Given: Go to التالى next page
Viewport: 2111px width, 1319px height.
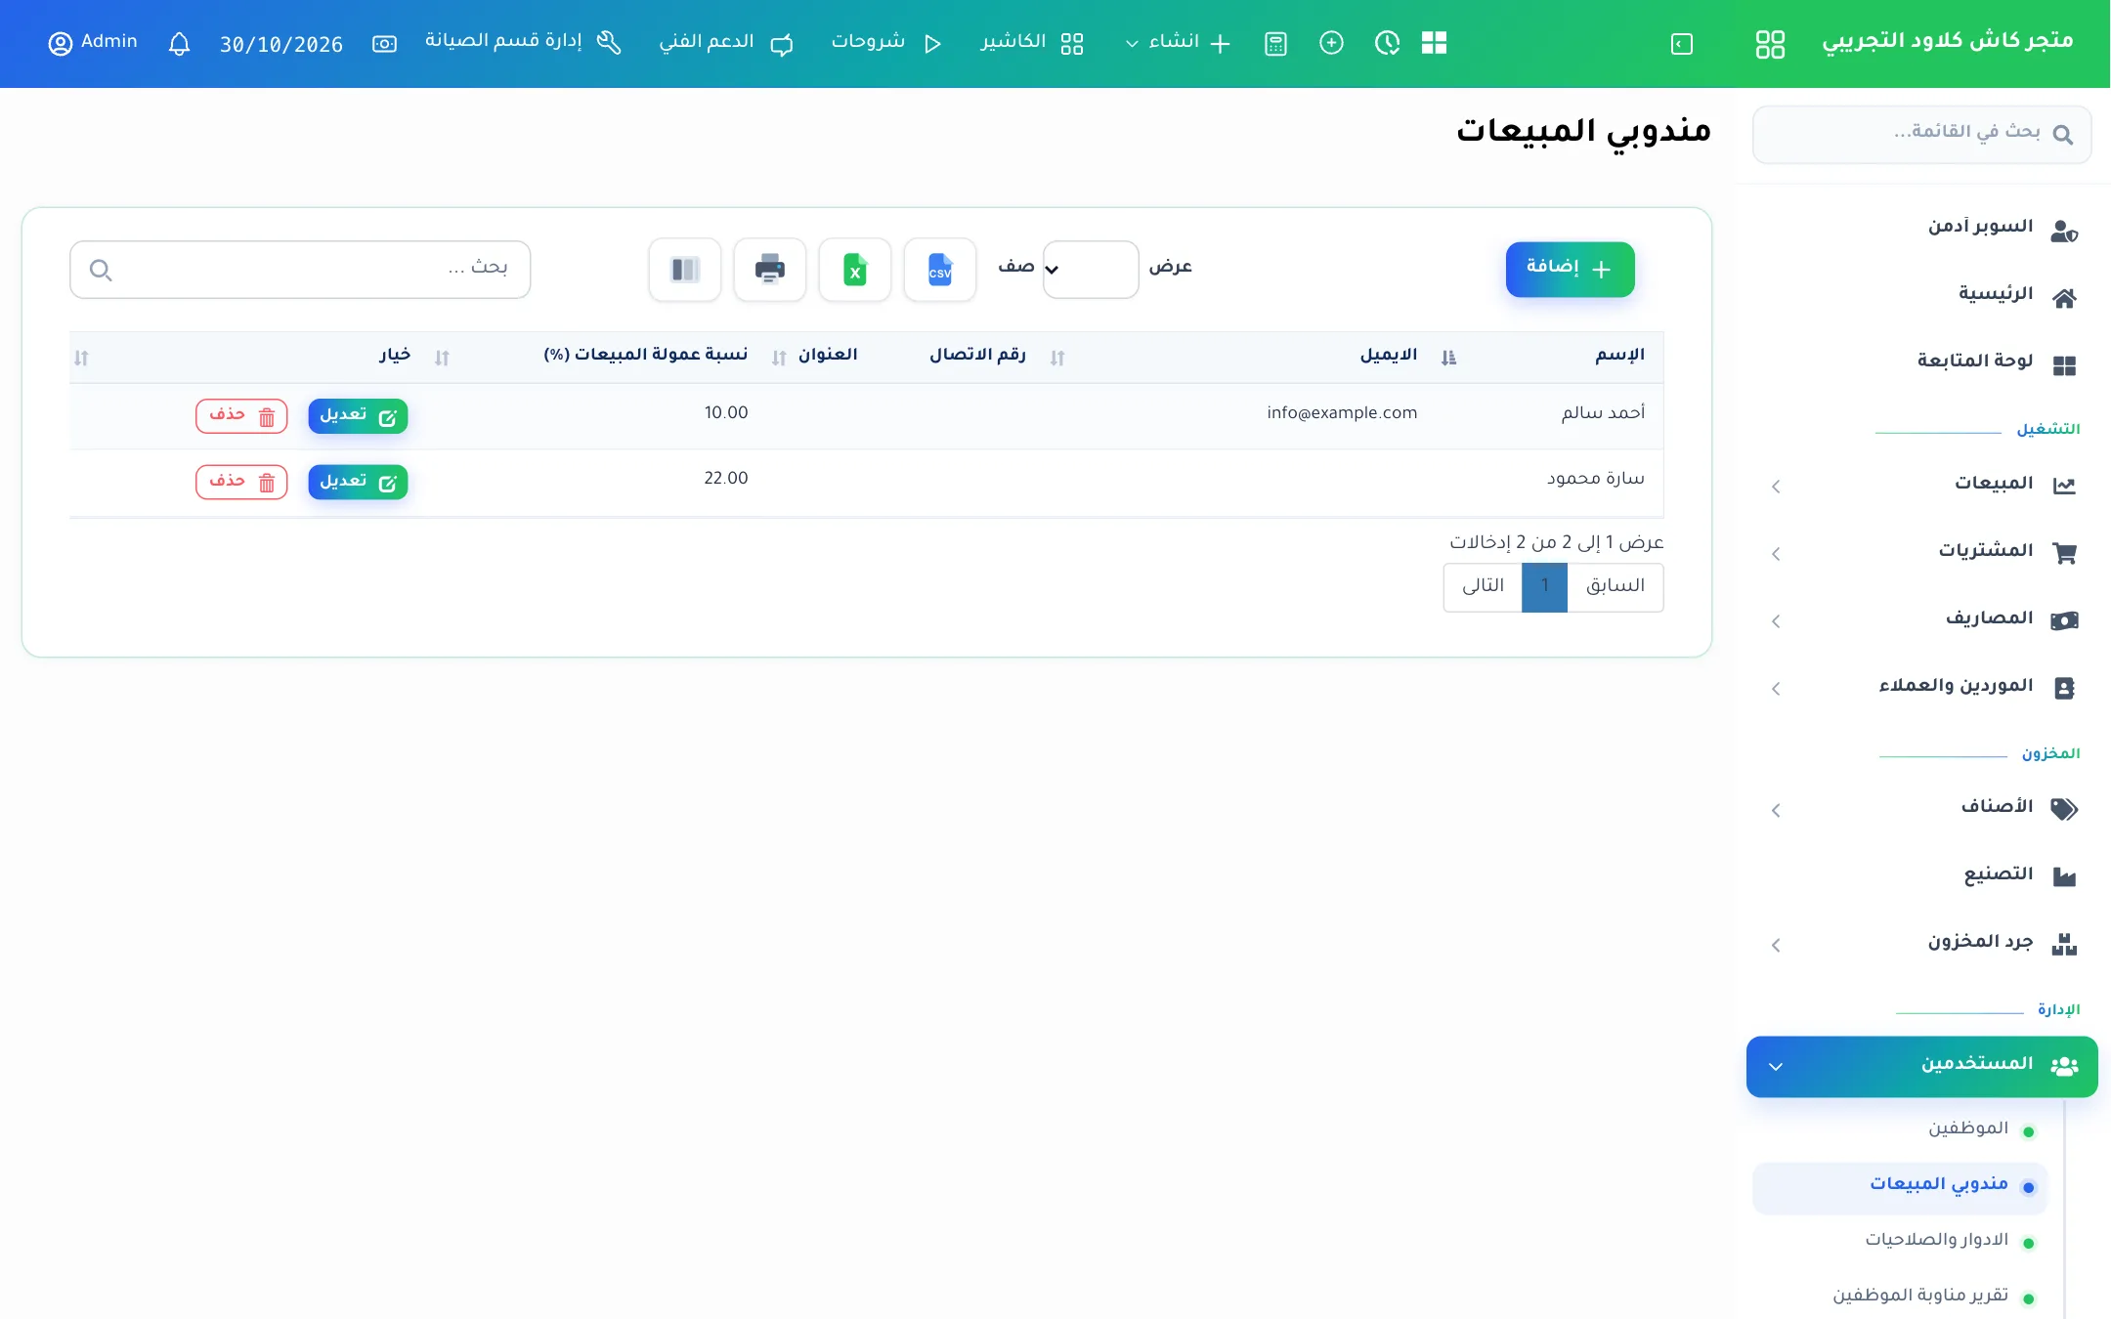Looking at the screenshot, I should (x=1483, y=587).
